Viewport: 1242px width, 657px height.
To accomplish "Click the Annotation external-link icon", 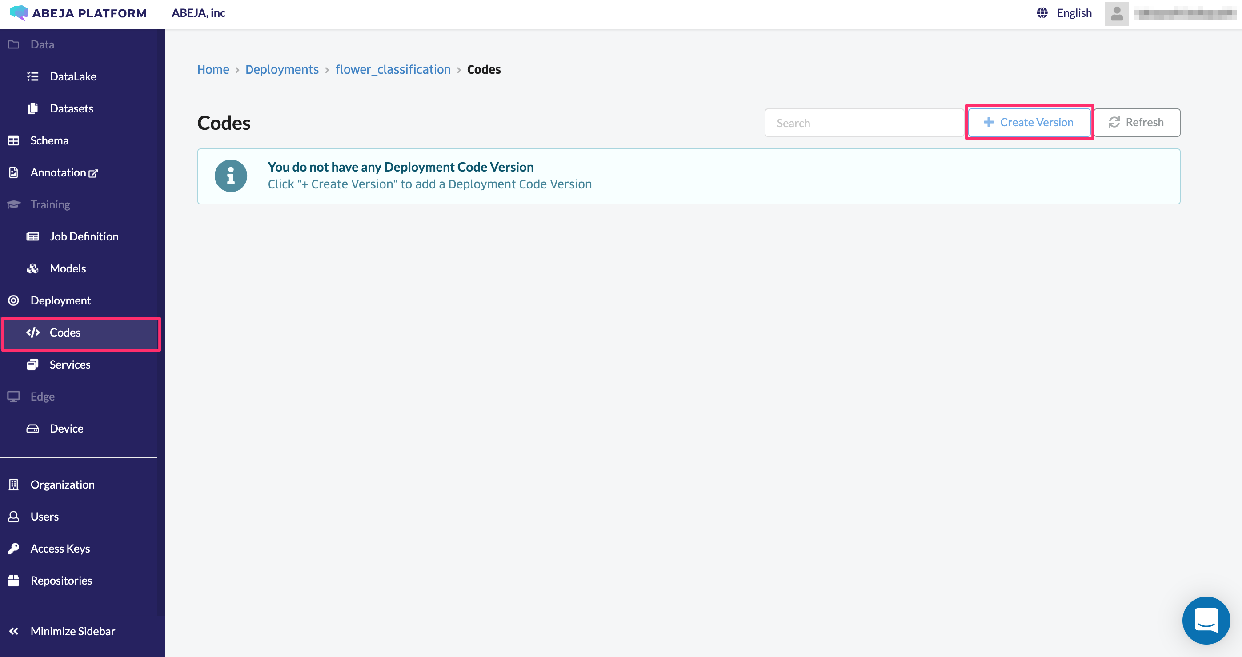I will pos(93,173).
